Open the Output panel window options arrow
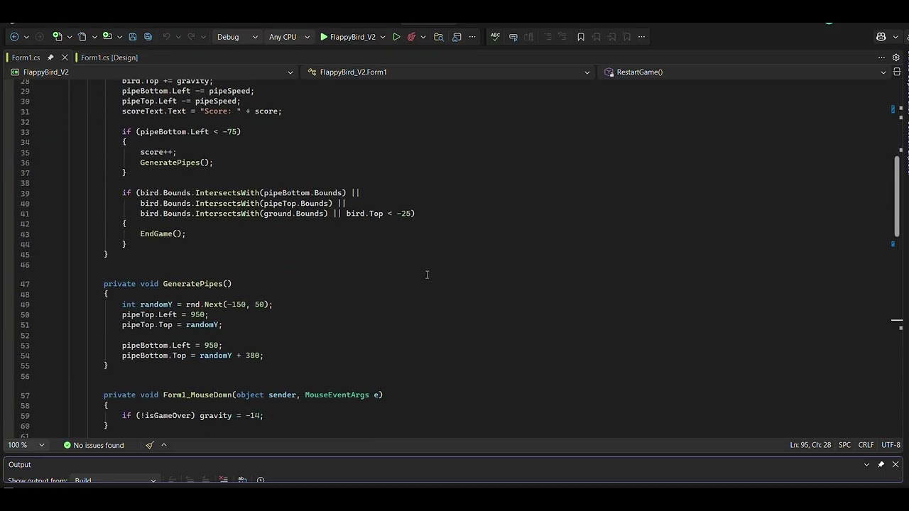This screenshot has height=511, width=909. [866, 464]
